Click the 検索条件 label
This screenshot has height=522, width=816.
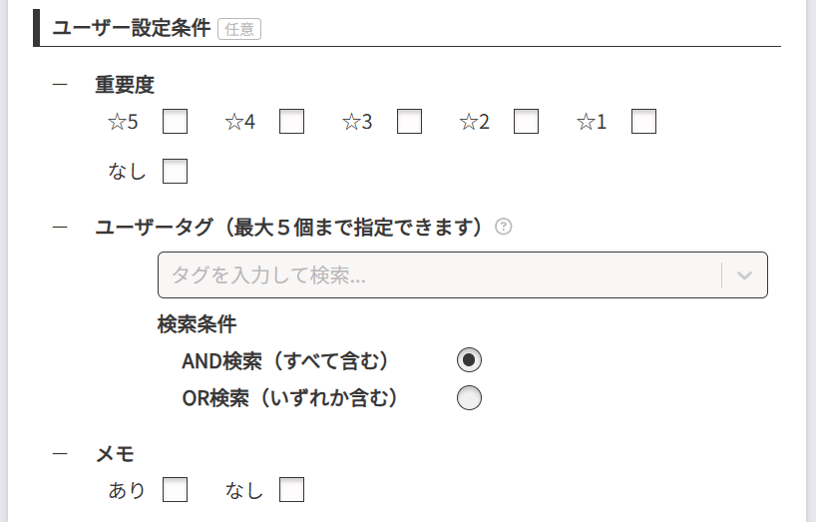[197, 324]
